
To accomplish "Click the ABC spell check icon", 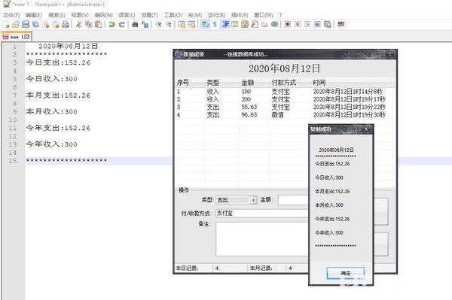I will pyautogui.click(x=341, y=25).
